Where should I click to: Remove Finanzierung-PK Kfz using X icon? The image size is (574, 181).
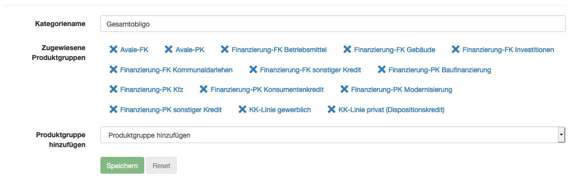[114, 89]
